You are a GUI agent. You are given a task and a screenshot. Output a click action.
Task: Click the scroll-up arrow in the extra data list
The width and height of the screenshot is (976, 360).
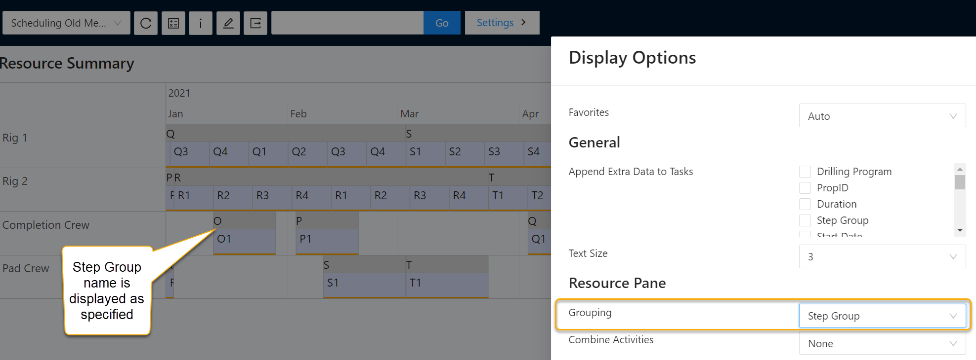(960, 169)
